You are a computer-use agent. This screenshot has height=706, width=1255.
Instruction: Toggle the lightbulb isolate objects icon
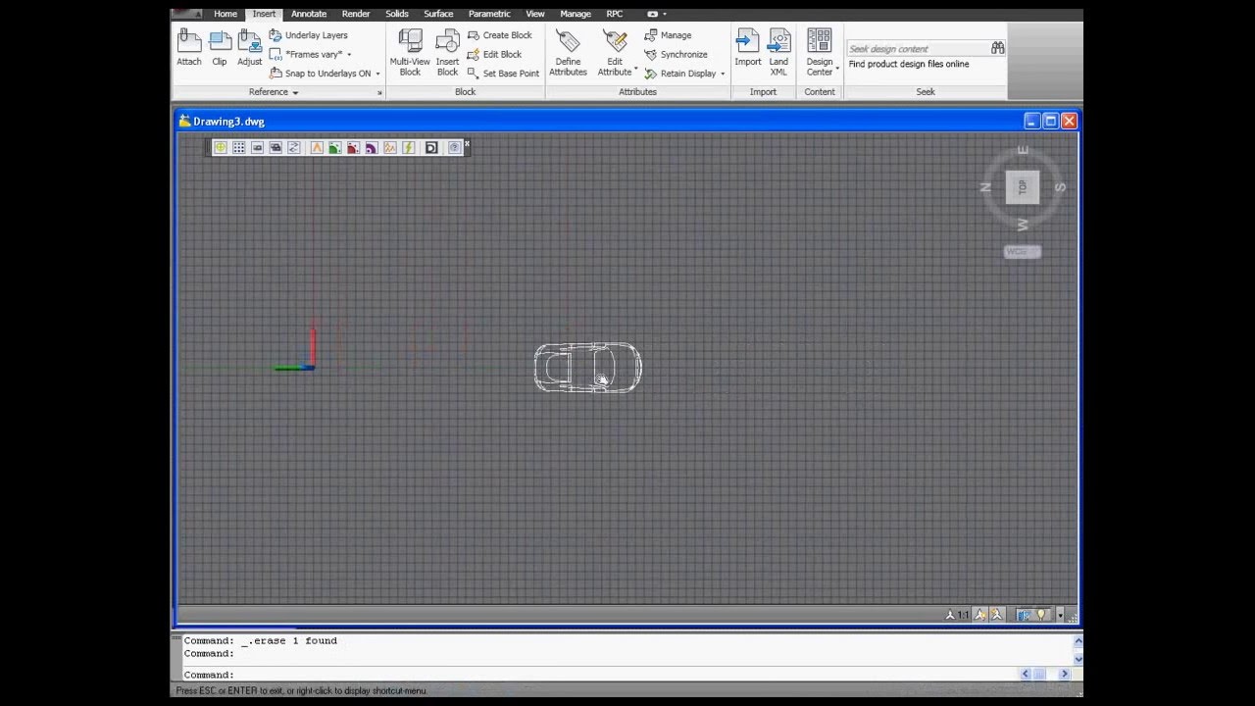pyautogui.click(x=1041, y=615)
